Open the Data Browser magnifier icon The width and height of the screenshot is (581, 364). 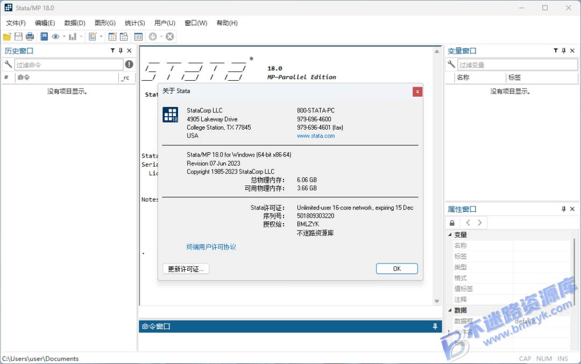click(124, 37)
